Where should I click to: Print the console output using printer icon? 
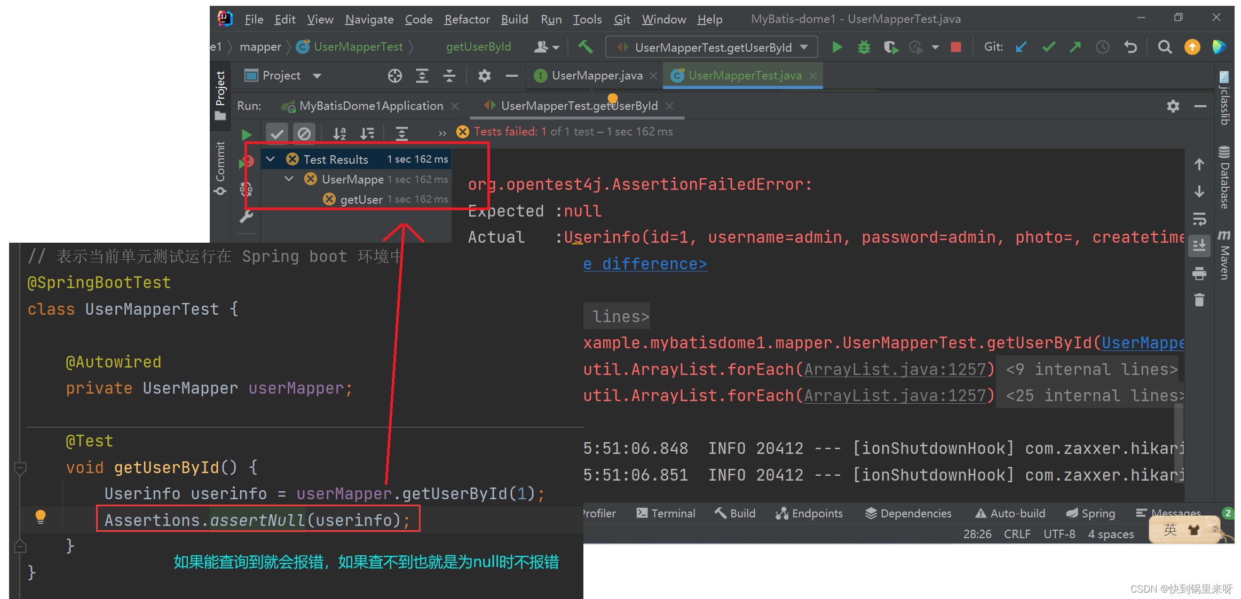[x=1199, y=274]
